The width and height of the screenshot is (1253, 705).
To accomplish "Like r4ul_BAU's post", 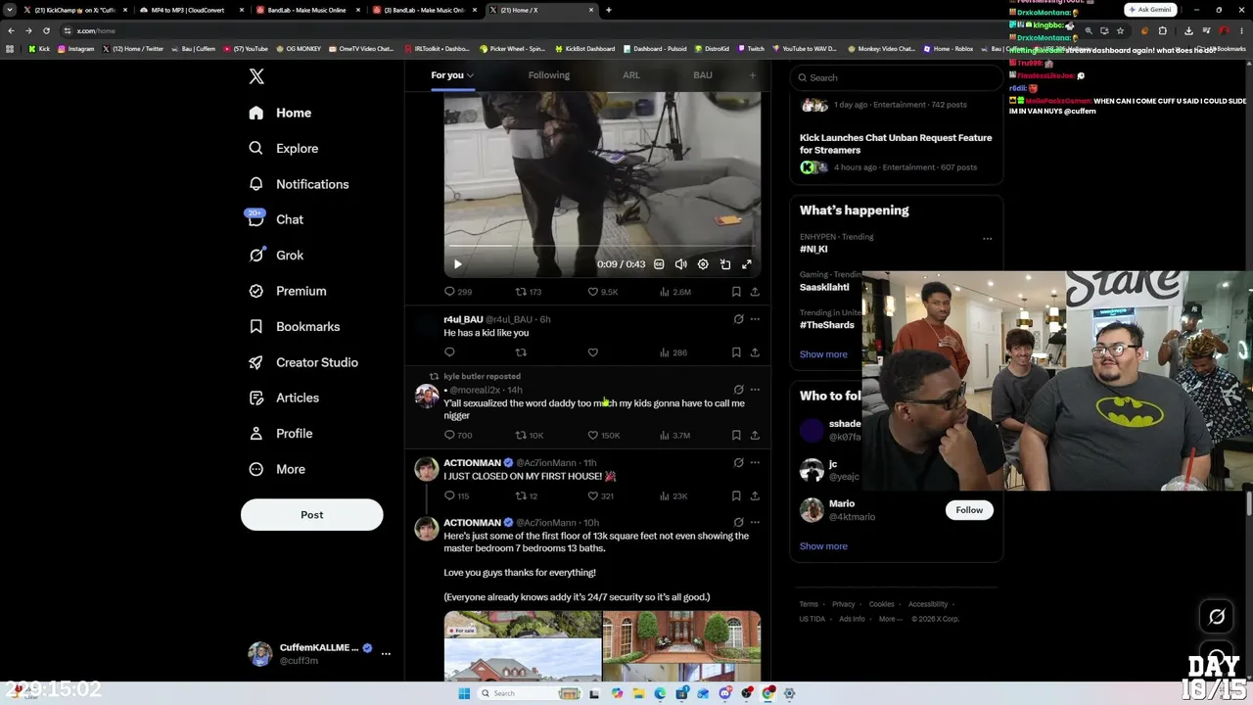I will point(592,352).
